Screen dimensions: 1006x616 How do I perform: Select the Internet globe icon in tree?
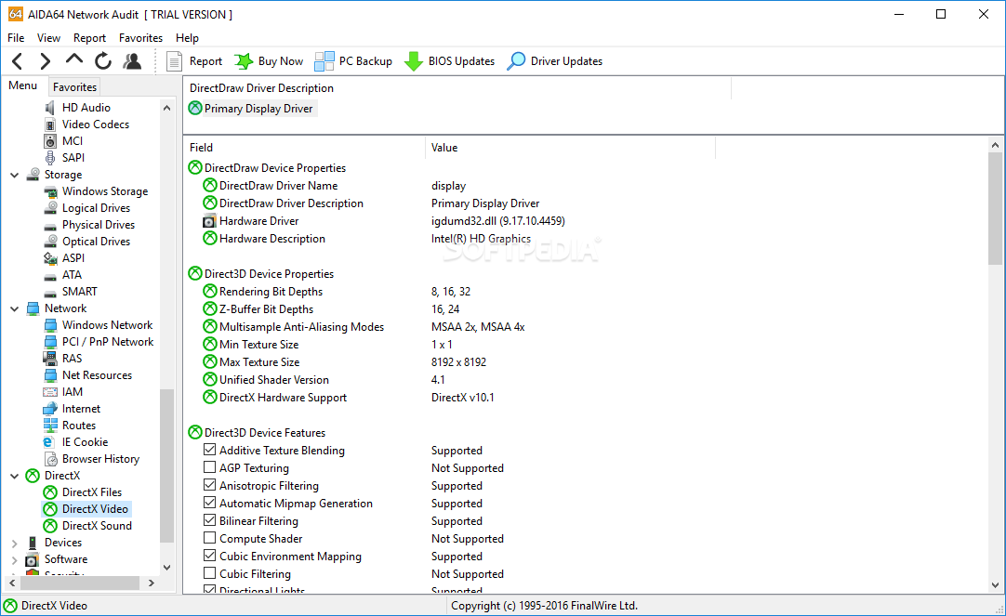pos(50,408)
